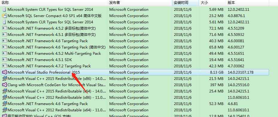Click version number 14.0.23107.178
Screen dimensions: 278x117
pos(241,72)
